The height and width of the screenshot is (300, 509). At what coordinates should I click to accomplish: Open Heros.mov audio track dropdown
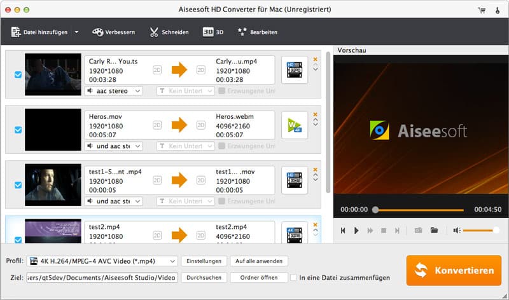(x=114, y=146)
